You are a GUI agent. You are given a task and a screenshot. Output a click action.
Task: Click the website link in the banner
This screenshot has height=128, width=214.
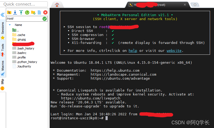tap(174, 51)
